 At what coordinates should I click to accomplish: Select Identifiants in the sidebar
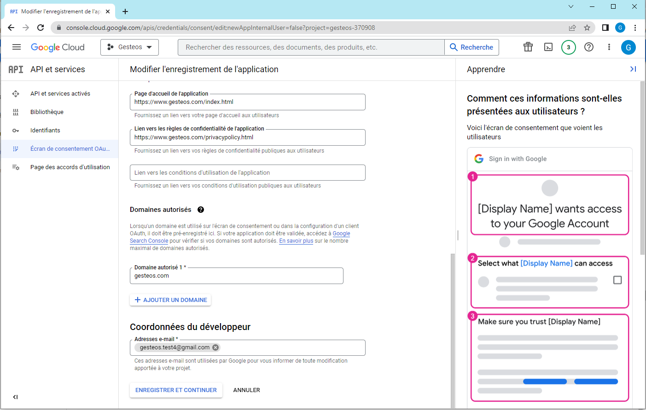[45, 131]
